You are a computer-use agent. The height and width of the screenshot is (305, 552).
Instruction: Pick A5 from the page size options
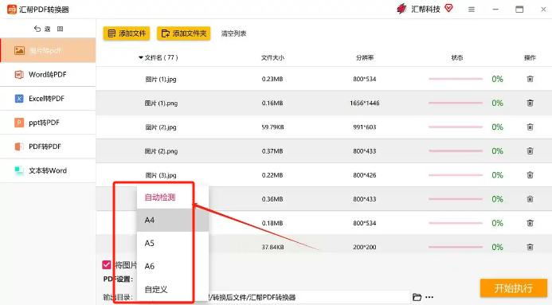(x=173, y=243)
